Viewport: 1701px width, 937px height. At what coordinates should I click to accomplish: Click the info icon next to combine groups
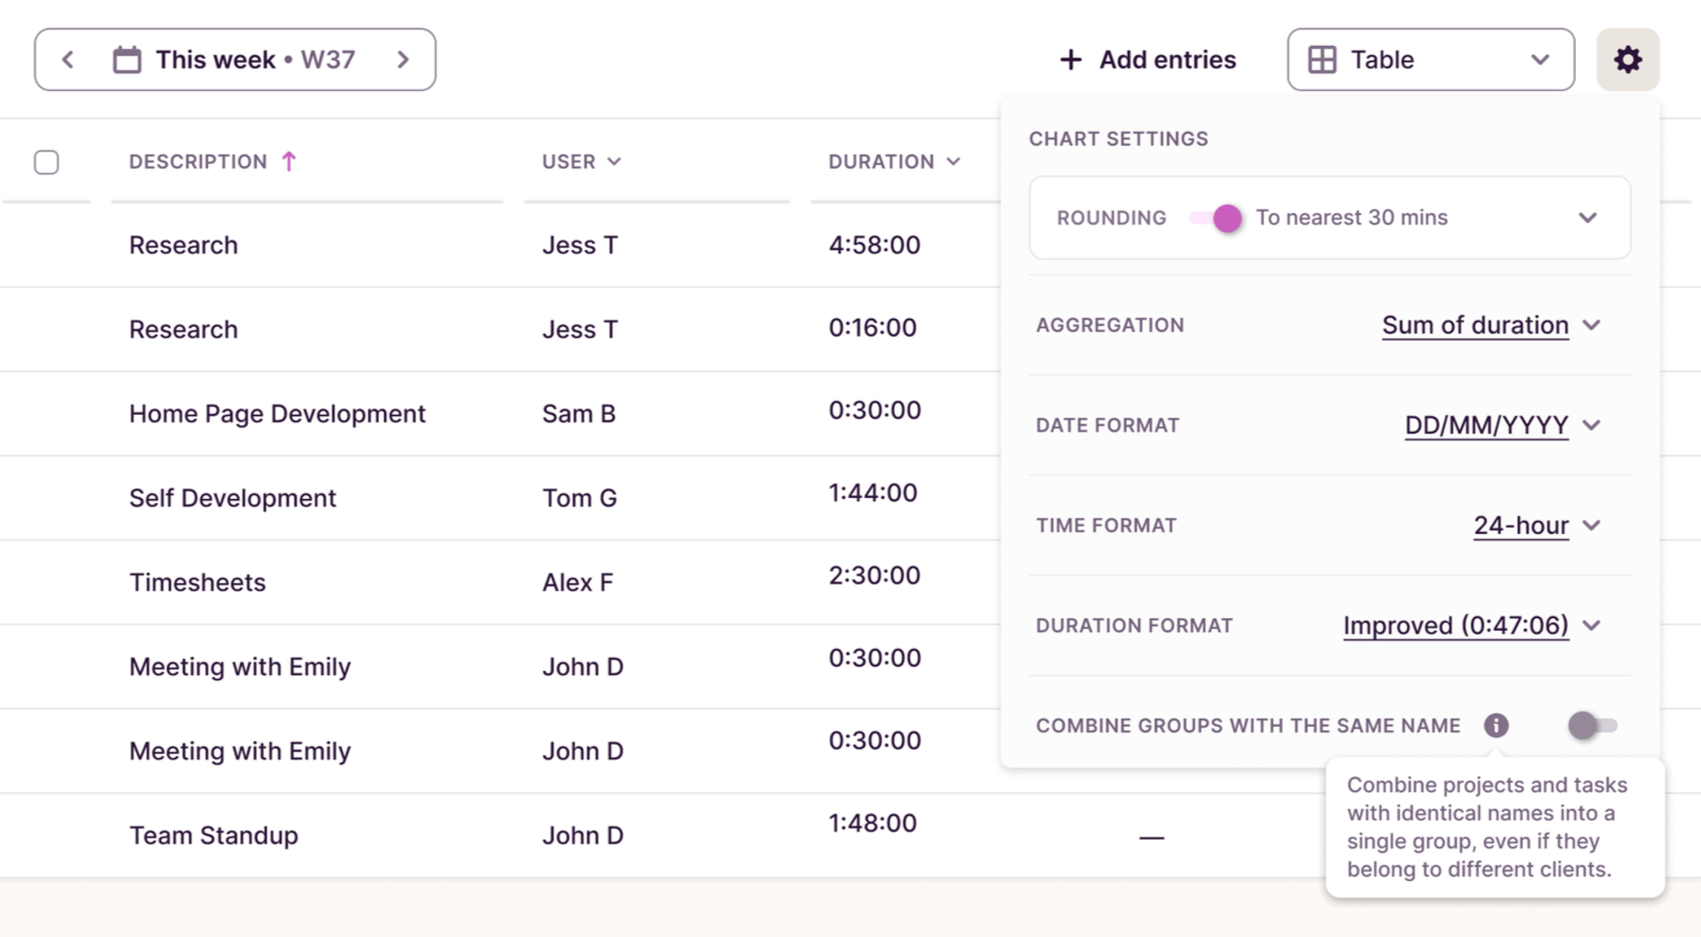pos(1495,725)
